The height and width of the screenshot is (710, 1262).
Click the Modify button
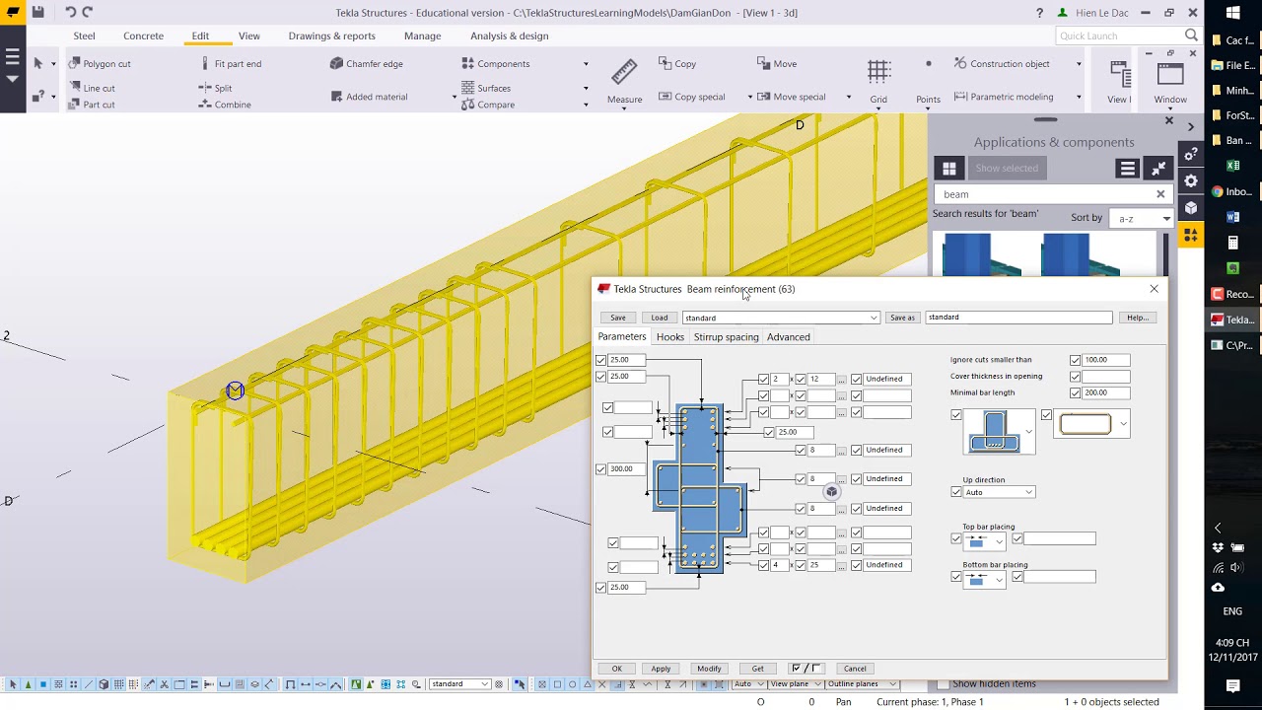coord(709,669)
